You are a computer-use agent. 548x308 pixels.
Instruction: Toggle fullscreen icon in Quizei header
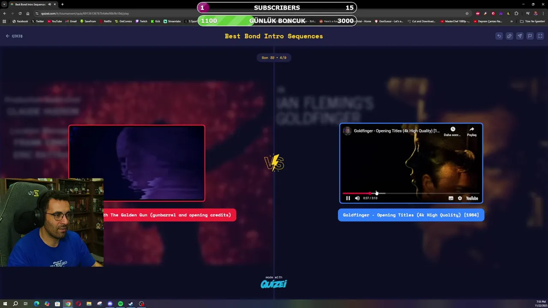pos(540,36)
